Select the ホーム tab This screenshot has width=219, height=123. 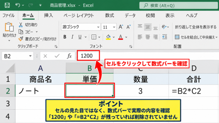coord(28,15)
